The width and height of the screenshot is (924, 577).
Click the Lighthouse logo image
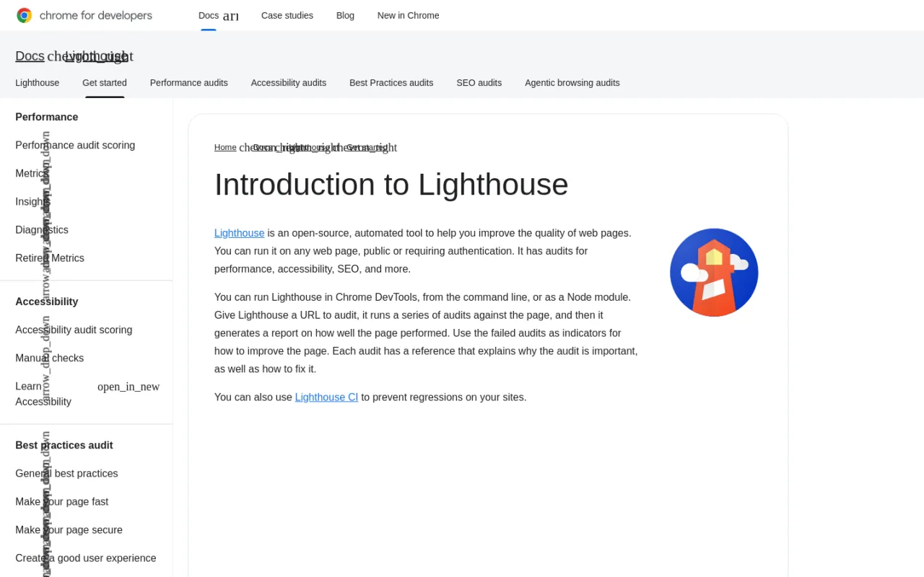714,273
